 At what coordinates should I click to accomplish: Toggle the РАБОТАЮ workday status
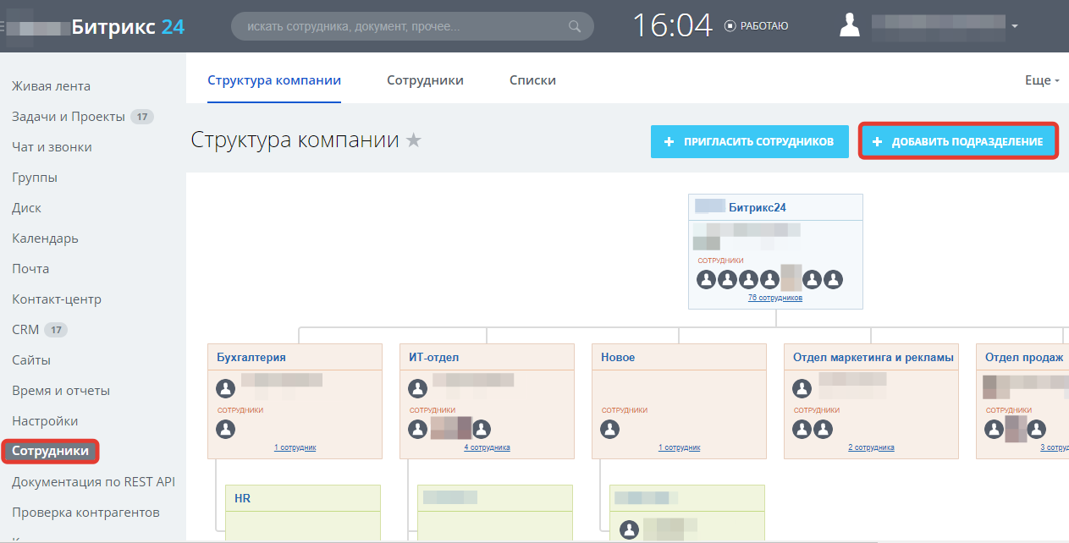[757, 26]
